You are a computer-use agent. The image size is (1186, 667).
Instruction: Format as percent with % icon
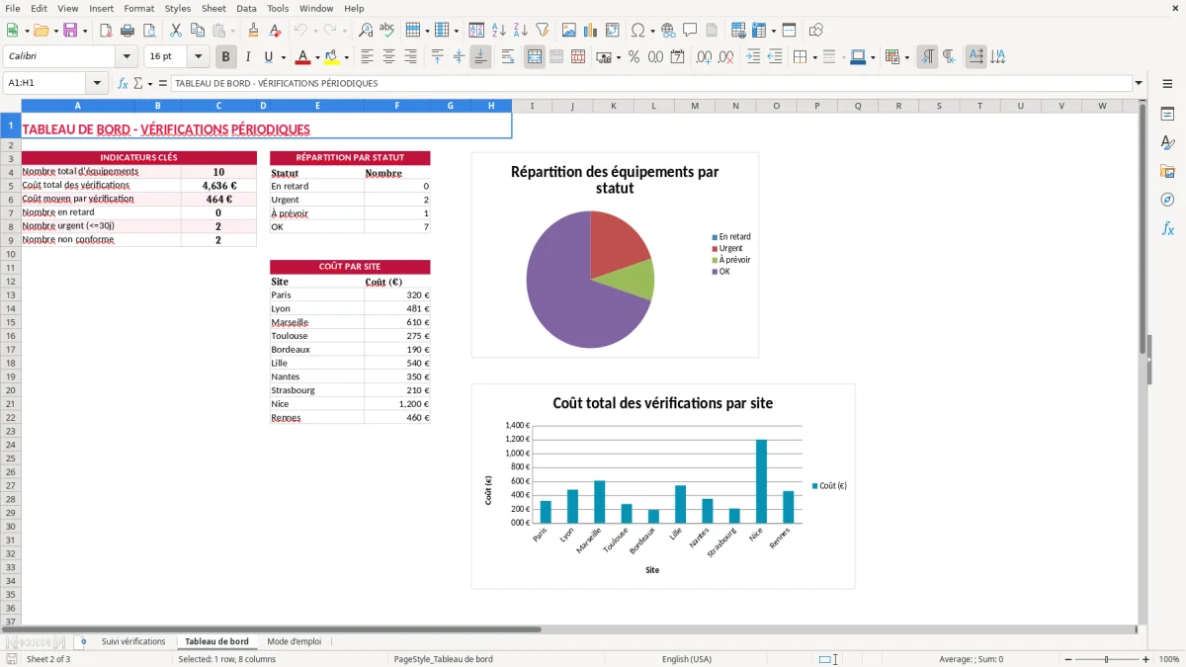[635, 57]
